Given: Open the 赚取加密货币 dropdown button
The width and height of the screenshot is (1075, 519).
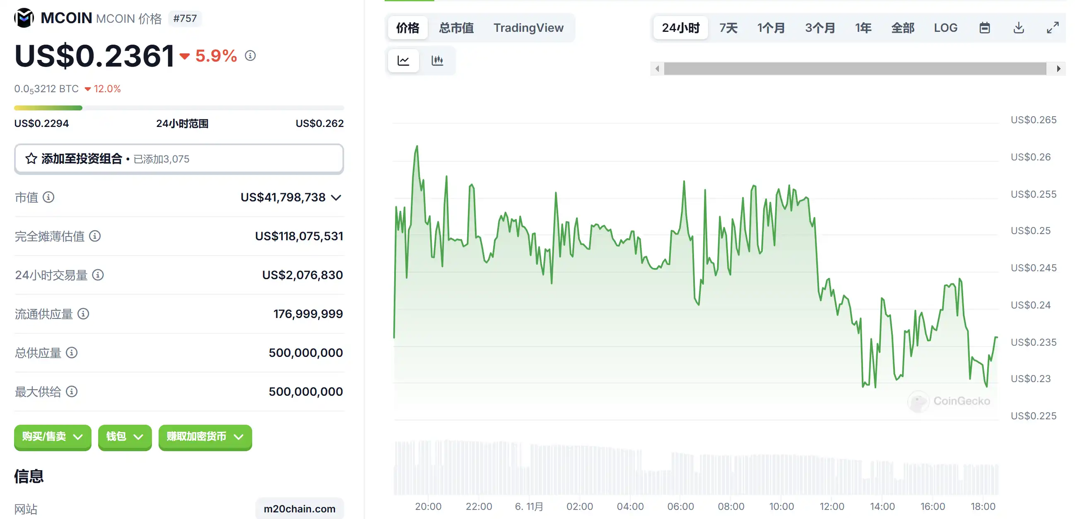Looking at the screenshot, I should pyautogui.click(x=205, y=437).
